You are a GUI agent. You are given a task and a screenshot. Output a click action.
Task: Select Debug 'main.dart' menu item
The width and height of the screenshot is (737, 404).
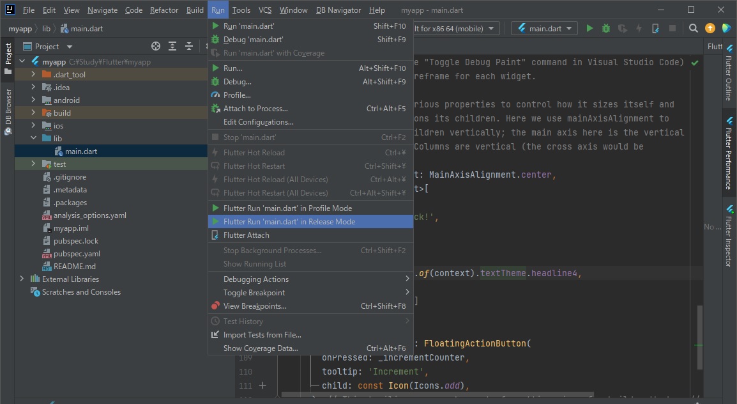pyautogui.click(x=310, y=40)
